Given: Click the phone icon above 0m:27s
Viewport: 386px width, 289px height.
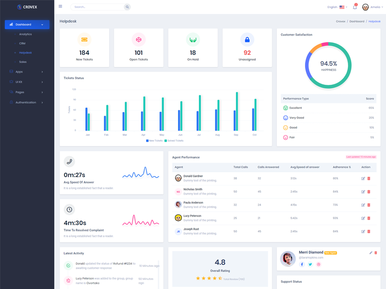Looking at the screenshot, I should pyautogui.click(x=69, y=161).
